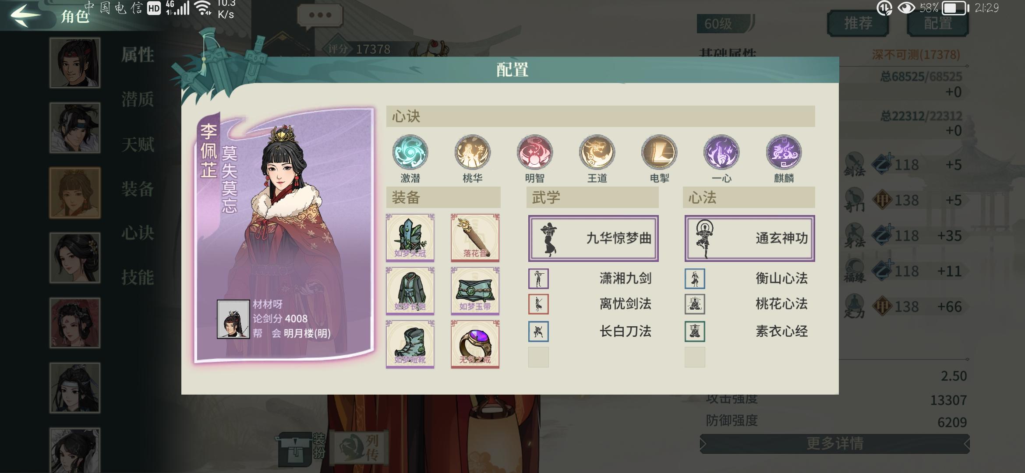Select the 激潜 heart-skill icon
The image size is (1025, 473).
pos(410,152)
